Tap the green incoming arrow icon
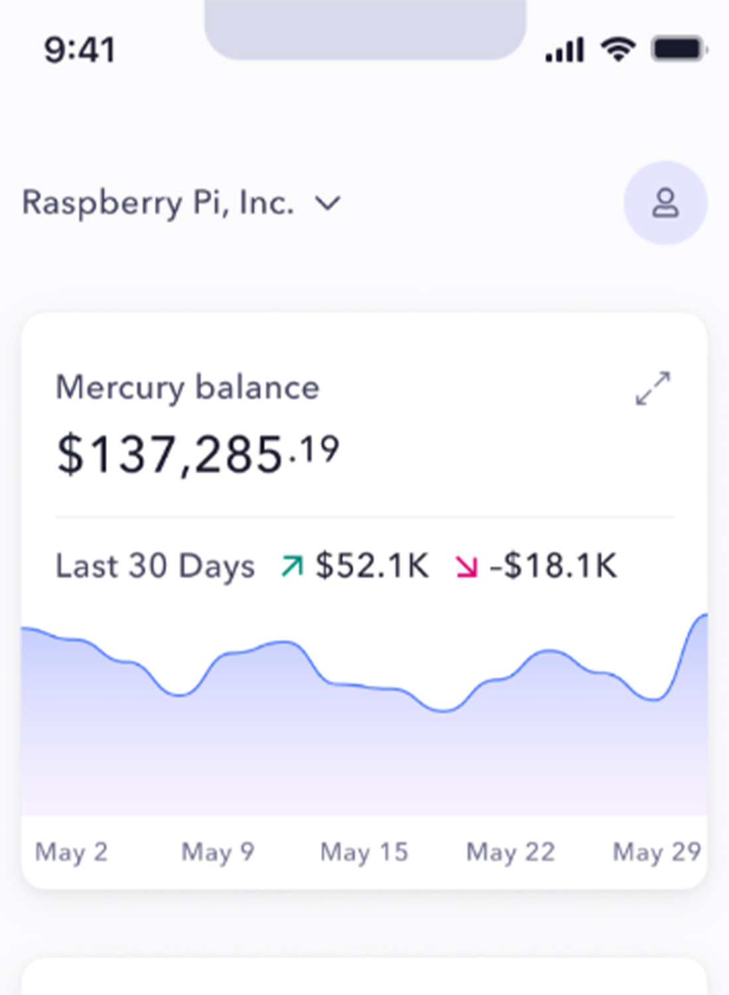 292,566
